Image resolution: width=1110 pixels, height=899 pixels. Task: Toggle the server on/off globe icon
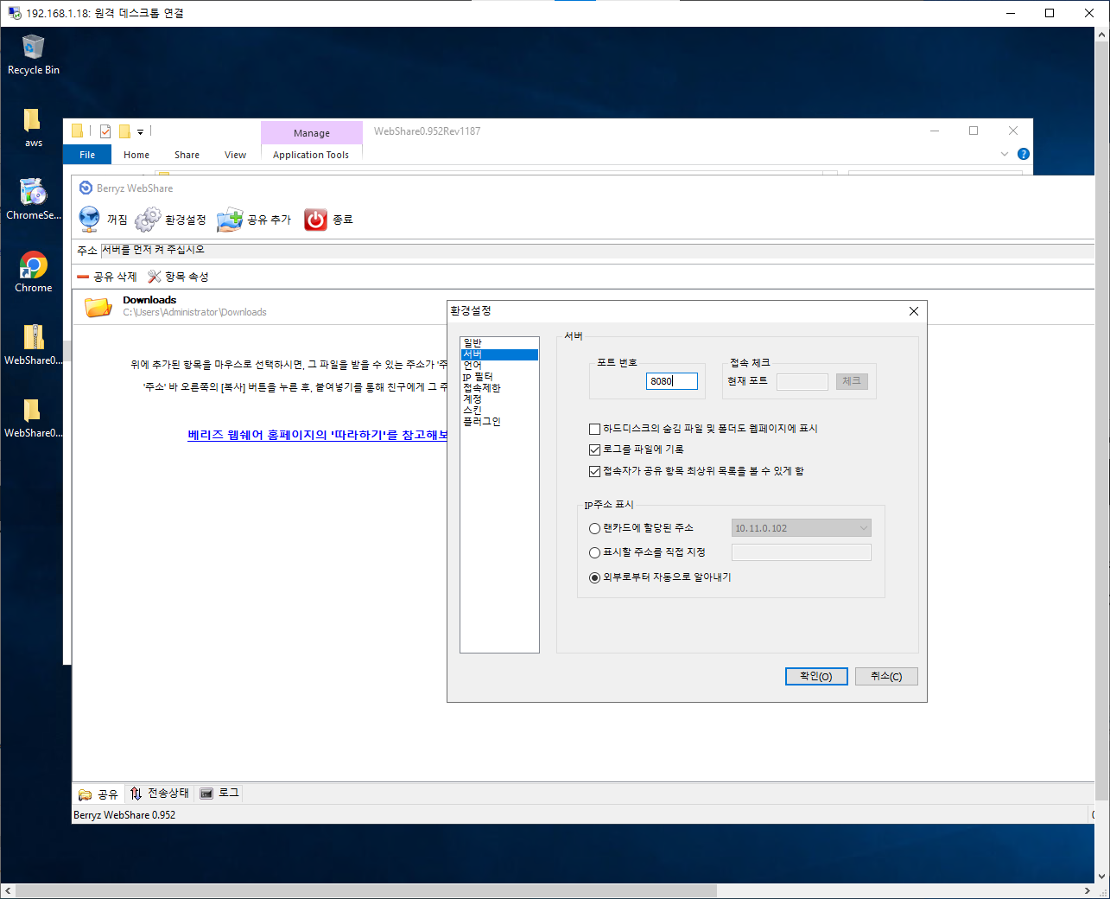[89, 220]
